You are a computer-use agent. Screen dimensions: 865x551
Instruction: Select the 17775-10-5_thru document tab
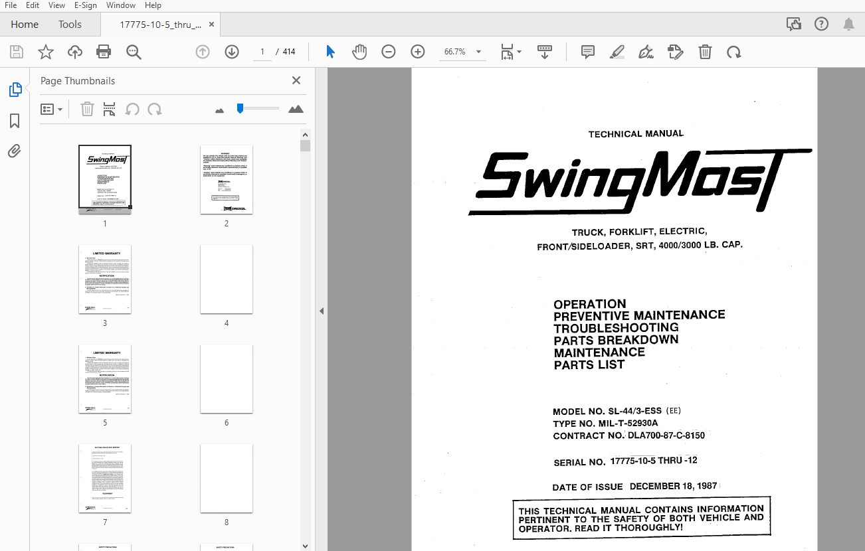click(x=160, y=25)
